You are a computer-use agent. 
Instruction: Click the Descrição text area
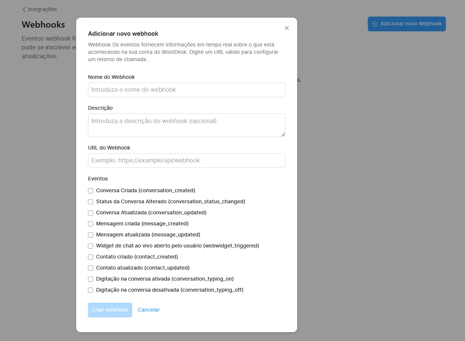(186, 124)
